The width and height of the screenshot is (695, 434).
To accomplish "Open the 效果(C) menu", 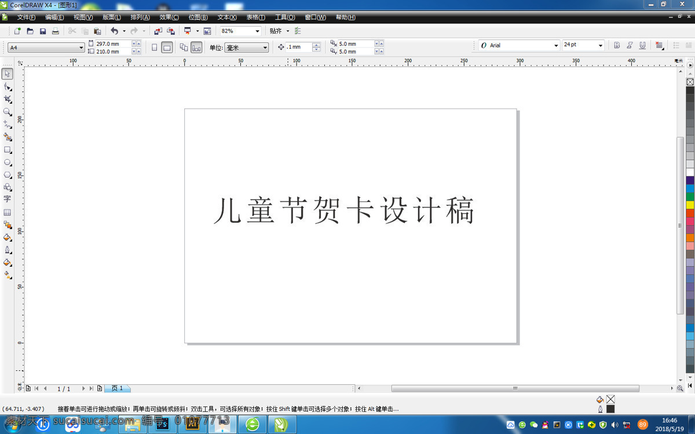I will 169,17.
